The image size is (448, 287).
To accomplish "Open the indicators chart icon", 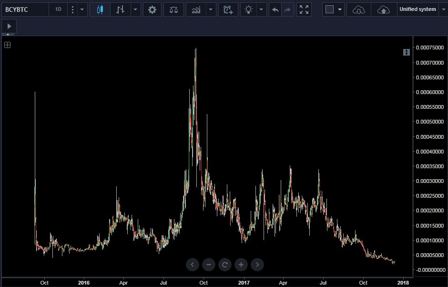I will point(196,10).
